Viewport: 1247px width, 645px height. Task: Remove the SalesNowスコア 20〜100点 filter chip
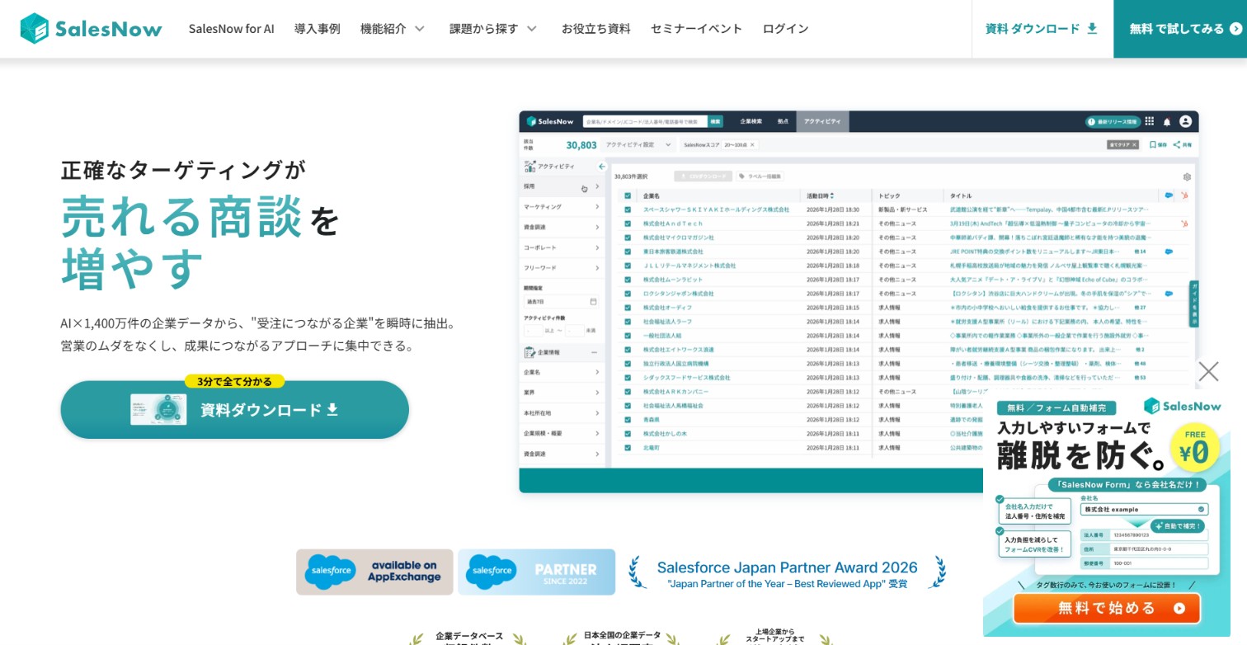click(x=752, y=144)
